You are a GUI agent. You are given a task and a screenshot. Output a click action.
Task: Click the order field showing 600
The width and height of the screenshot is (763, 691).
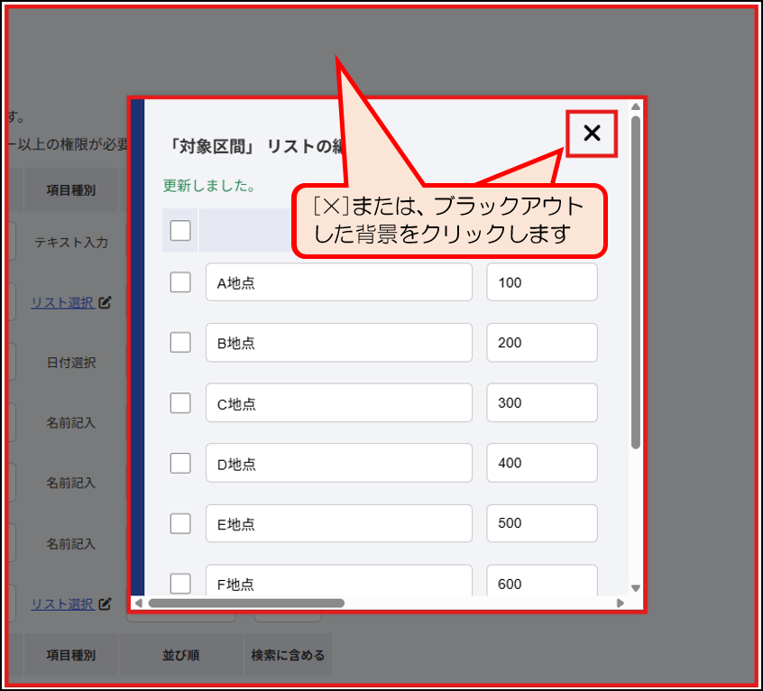pyautogui.click(x=542, y=581)
